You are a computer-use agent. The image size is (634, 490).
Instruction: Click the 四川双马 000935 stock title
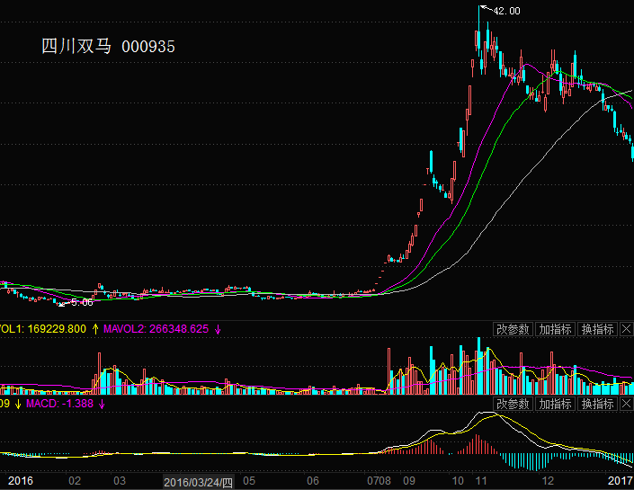[108, 46]
